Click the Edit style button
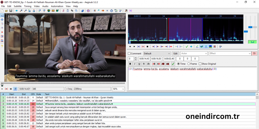This screenshot has width=259, height=129. click(175, 53)
